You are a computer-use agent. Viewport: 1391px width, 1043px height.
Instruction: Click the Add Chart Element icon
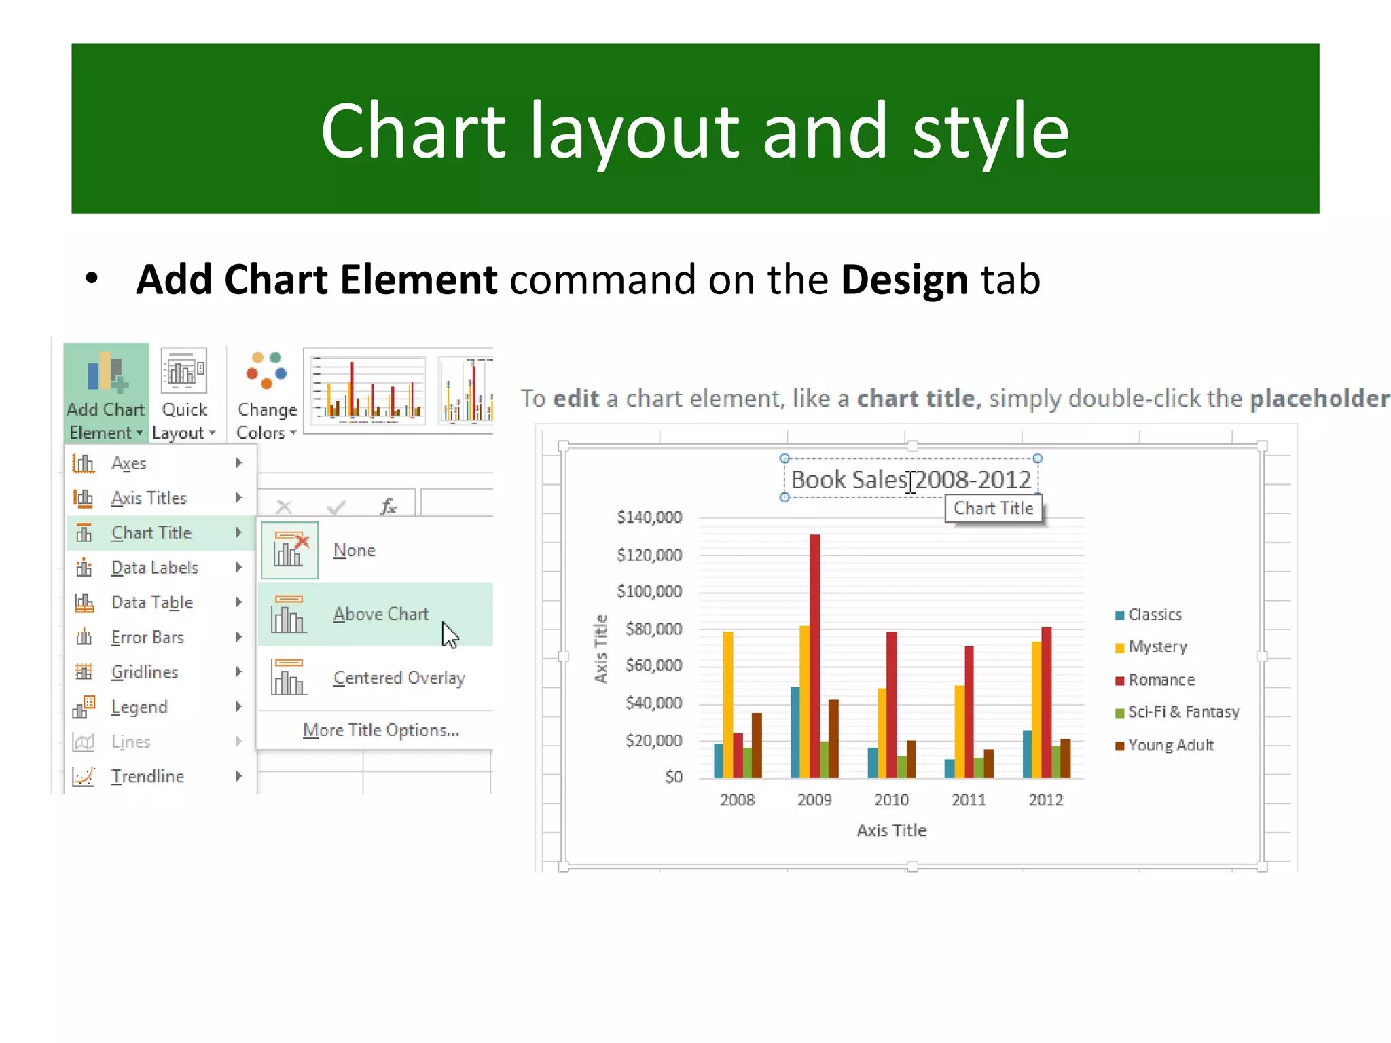tap(106, 373)
